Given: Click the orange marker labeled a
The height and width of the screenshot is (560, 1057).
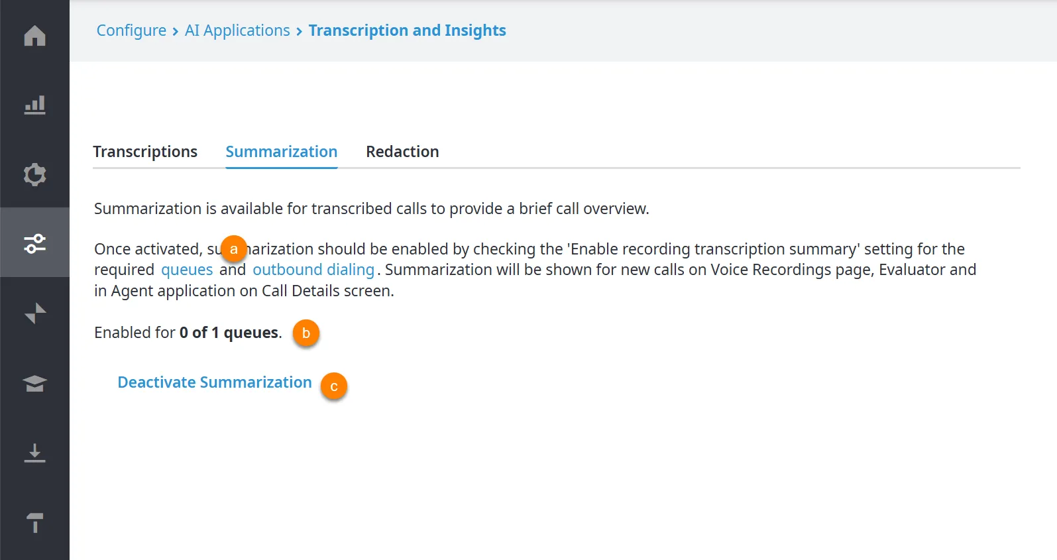Looking at the screenshot, I should tap(233, 249).
